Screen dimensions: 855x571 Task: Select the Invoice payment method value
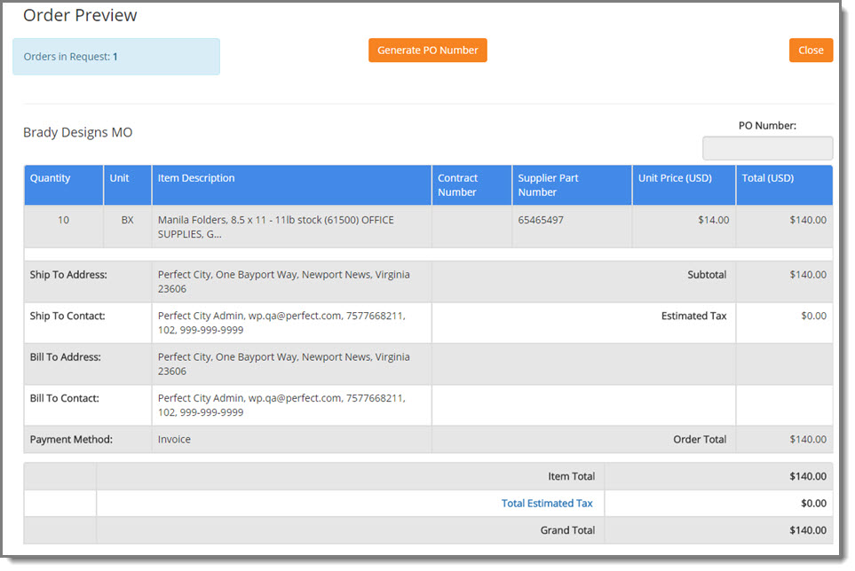(174, 440)
